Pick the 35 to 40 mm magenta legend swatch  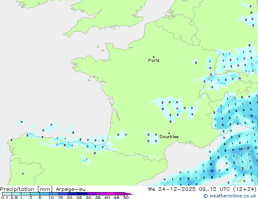point(101,194)
